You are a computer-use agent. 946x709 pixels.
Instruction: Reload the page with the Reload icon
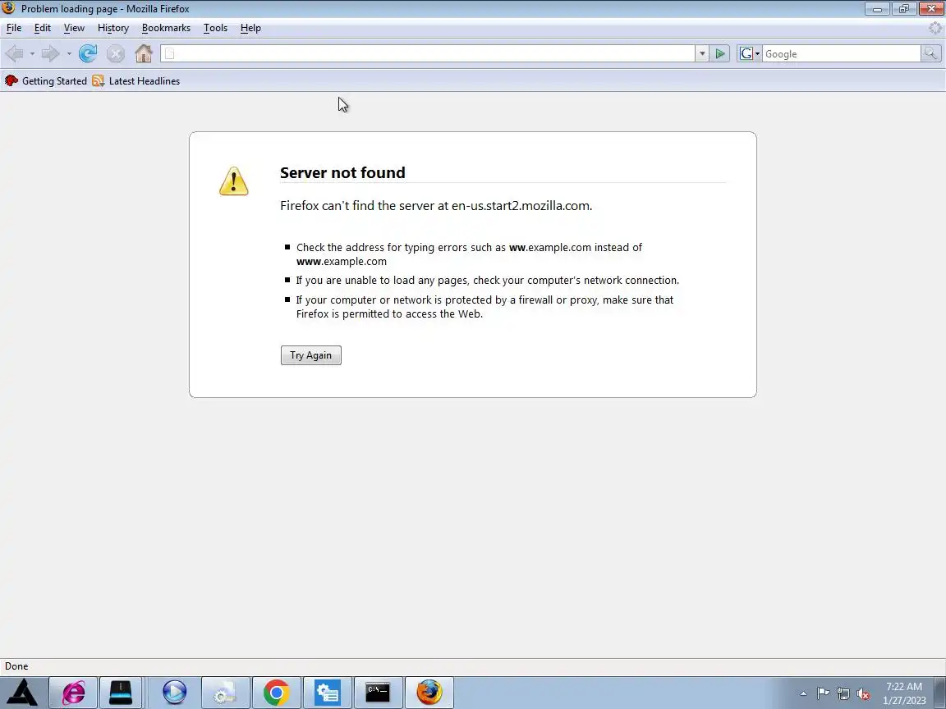click(x=88, y=53)
